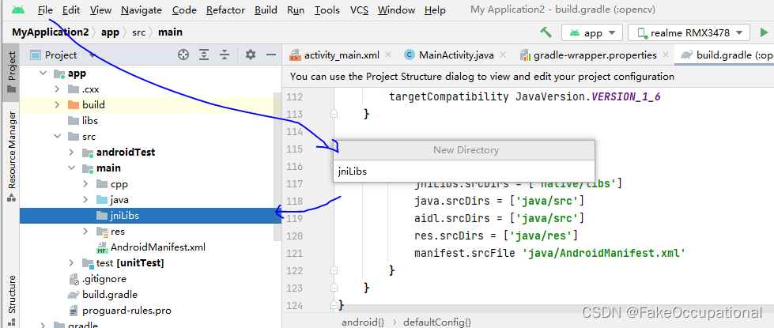
Task: Expand the res folder
Action: (86, 232)
